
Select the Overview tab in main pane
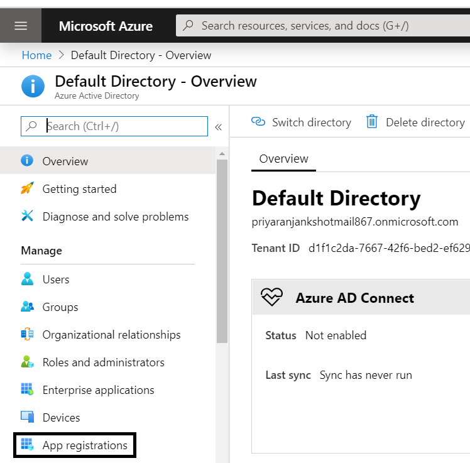click(283, 159)
